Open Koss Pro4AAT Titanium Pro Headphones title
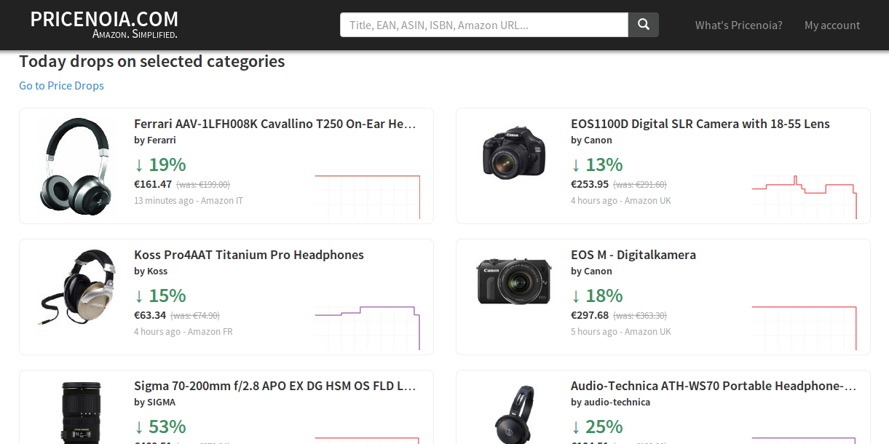 (x=249, y=255)
